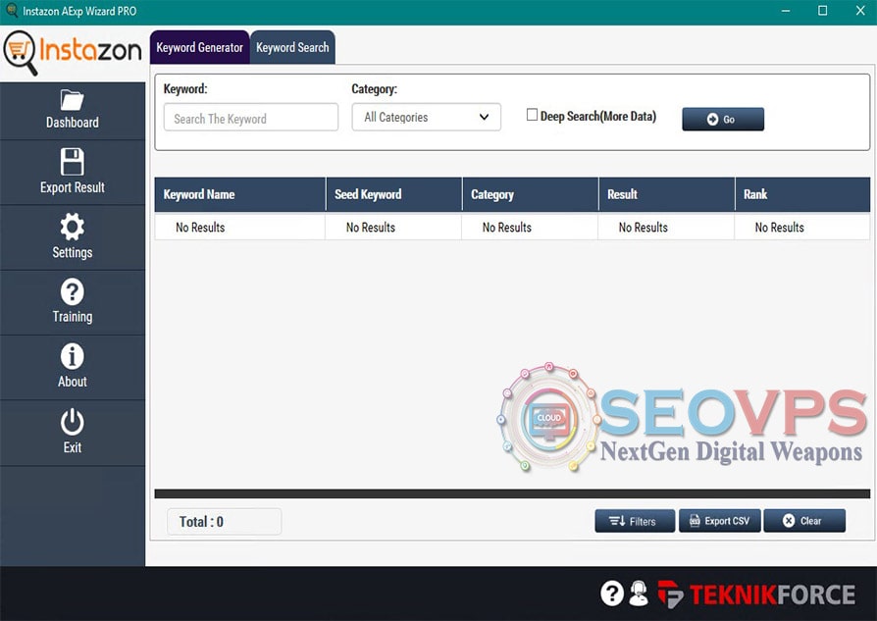The width and height of the screenshot is (877, 621).
Task: Focus the Search The Keyword input field
Action: [250, 117]
